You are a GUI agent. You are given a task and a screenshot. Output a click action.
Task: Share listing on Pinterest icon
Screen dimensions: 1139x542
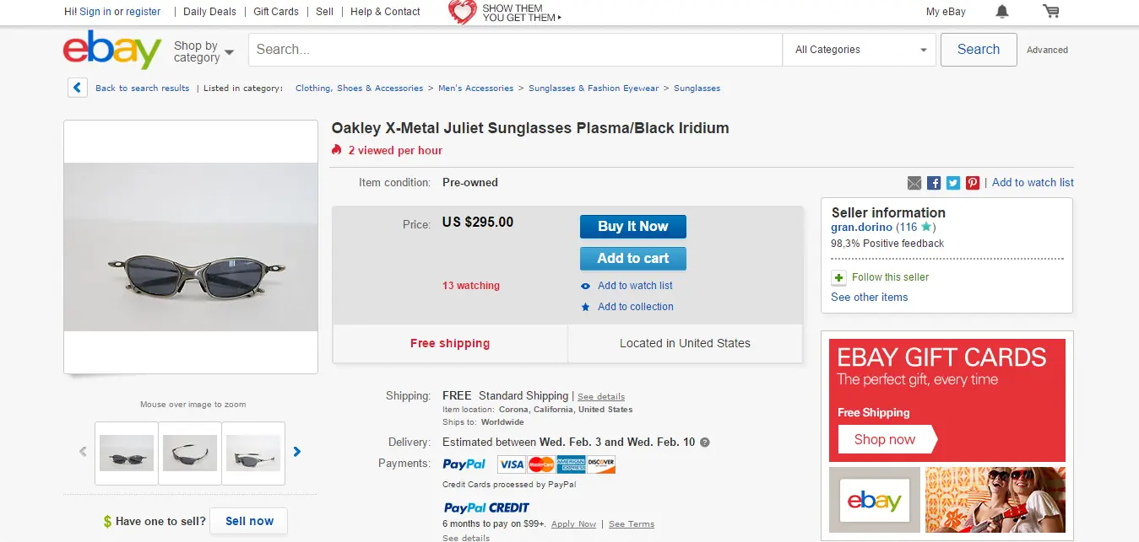point(973,183)
